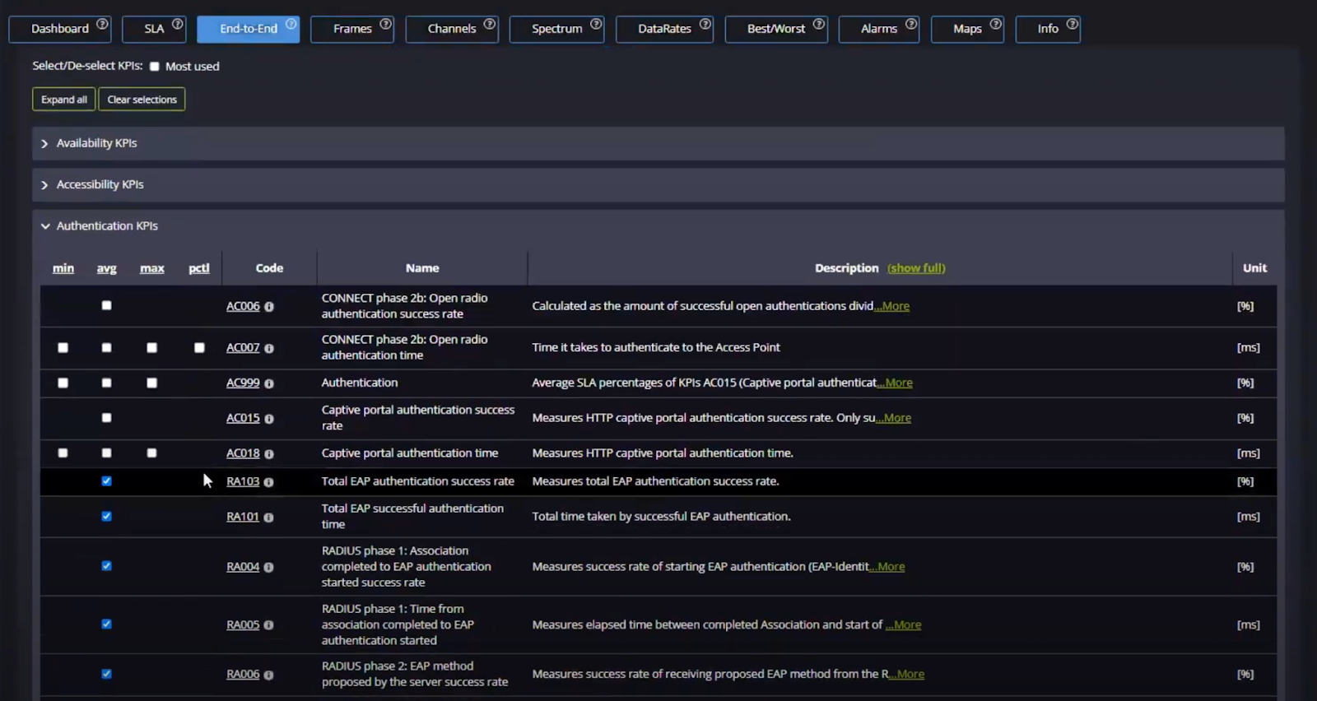Click the show full description link

coord(916,268)
